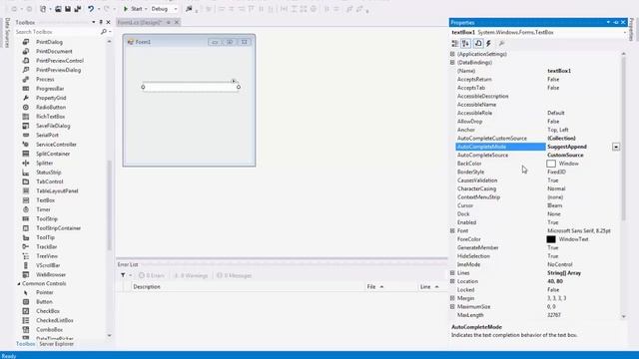Click the Property Pages wrench icon
This screenshot has height=359, width=639.
[x=501, y=43]
